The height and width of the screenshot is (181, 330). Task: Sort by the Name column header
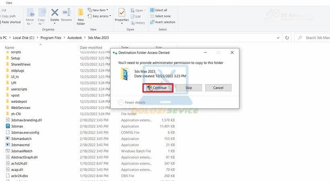pos(10,47)
